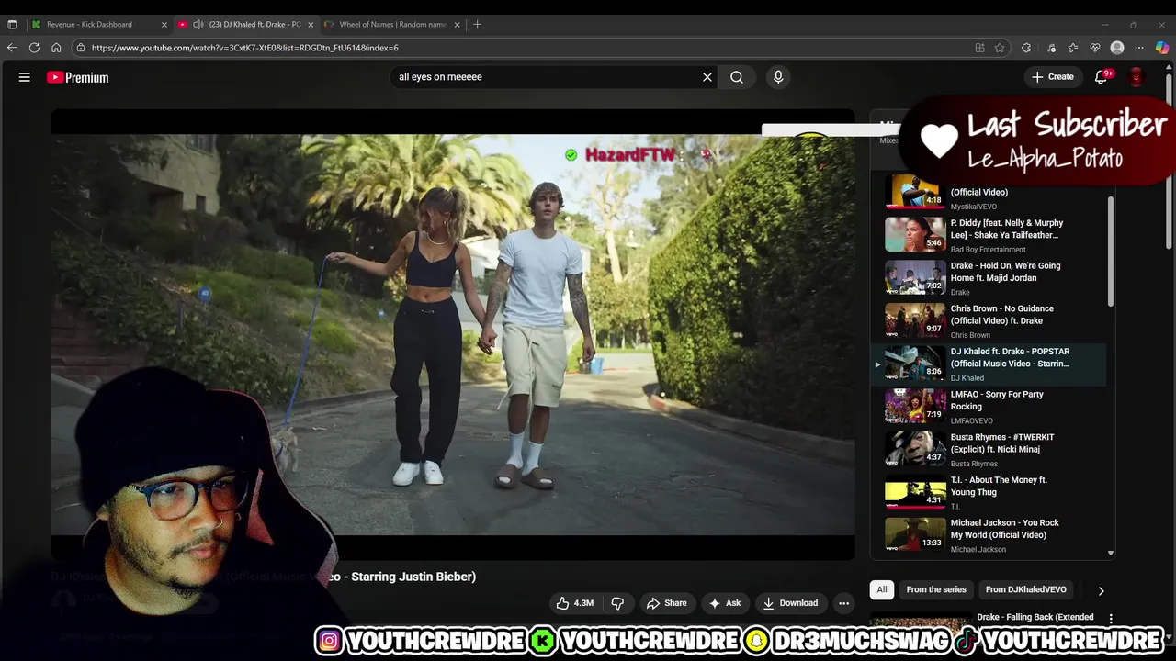Add this page to favorites star

(1000, 48)
